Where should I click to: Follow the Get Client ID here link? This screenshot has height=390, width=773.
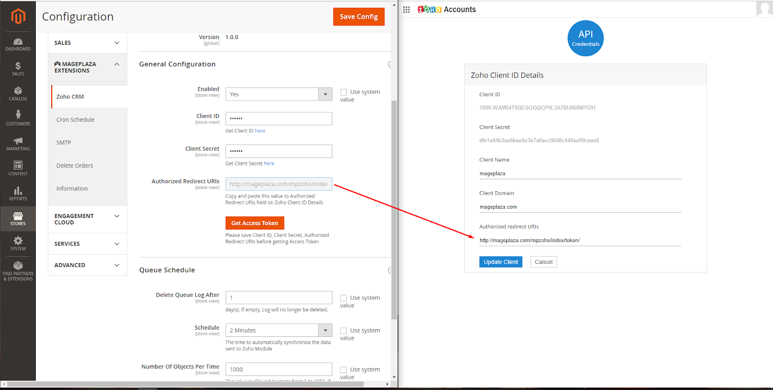pos(260,131)
